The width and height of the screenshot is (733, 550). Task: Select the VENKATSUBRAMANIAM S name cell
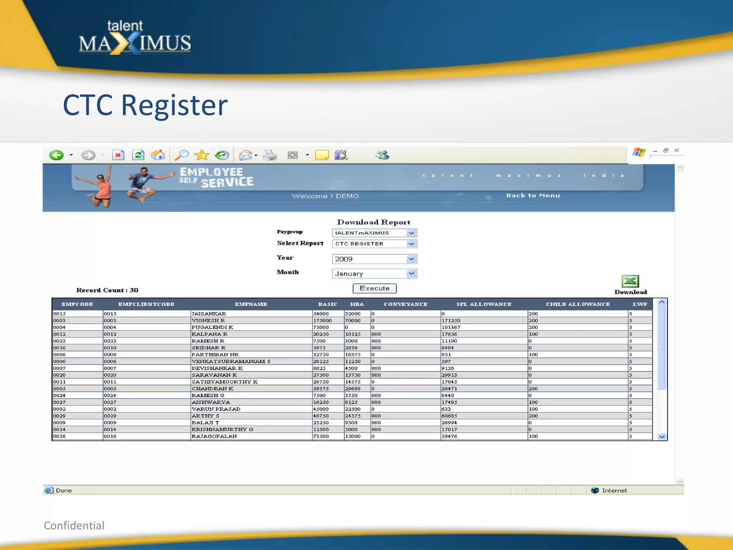pyautogui.click(x=251, y=361)
